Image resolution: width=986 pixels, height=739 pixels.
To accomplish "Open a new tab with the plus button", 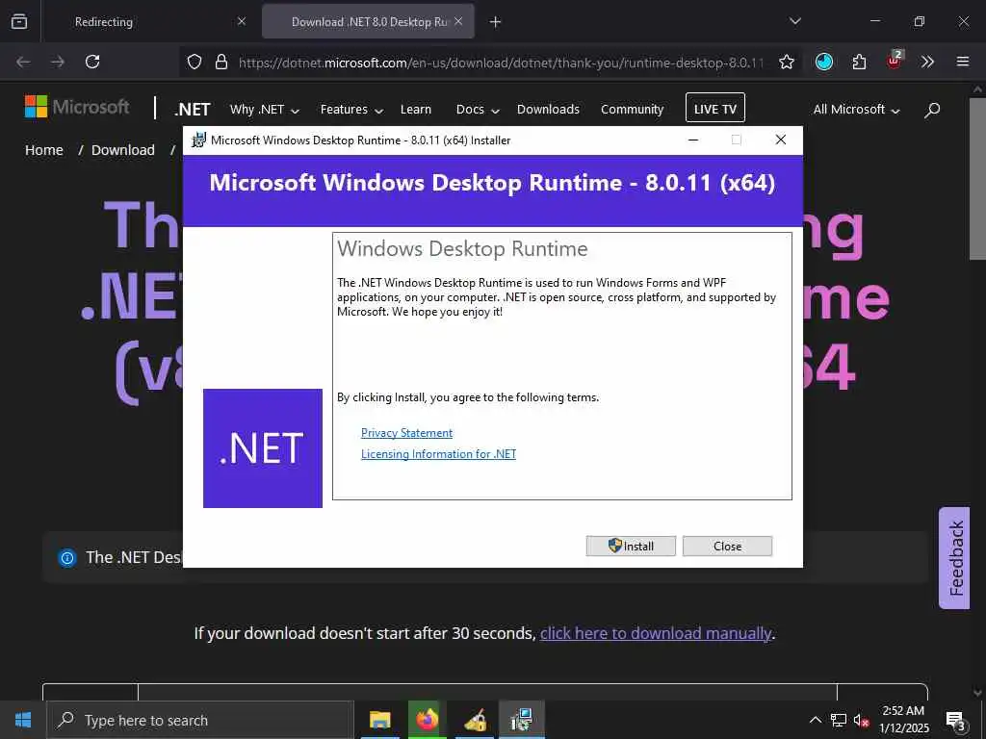I will coord(496,22).
